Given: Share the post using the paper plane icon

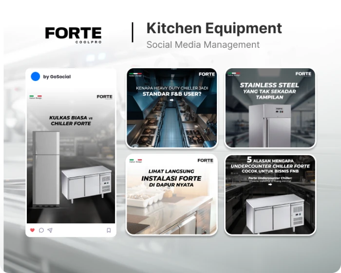Looking at the screenshot, I should coord(50,230).
